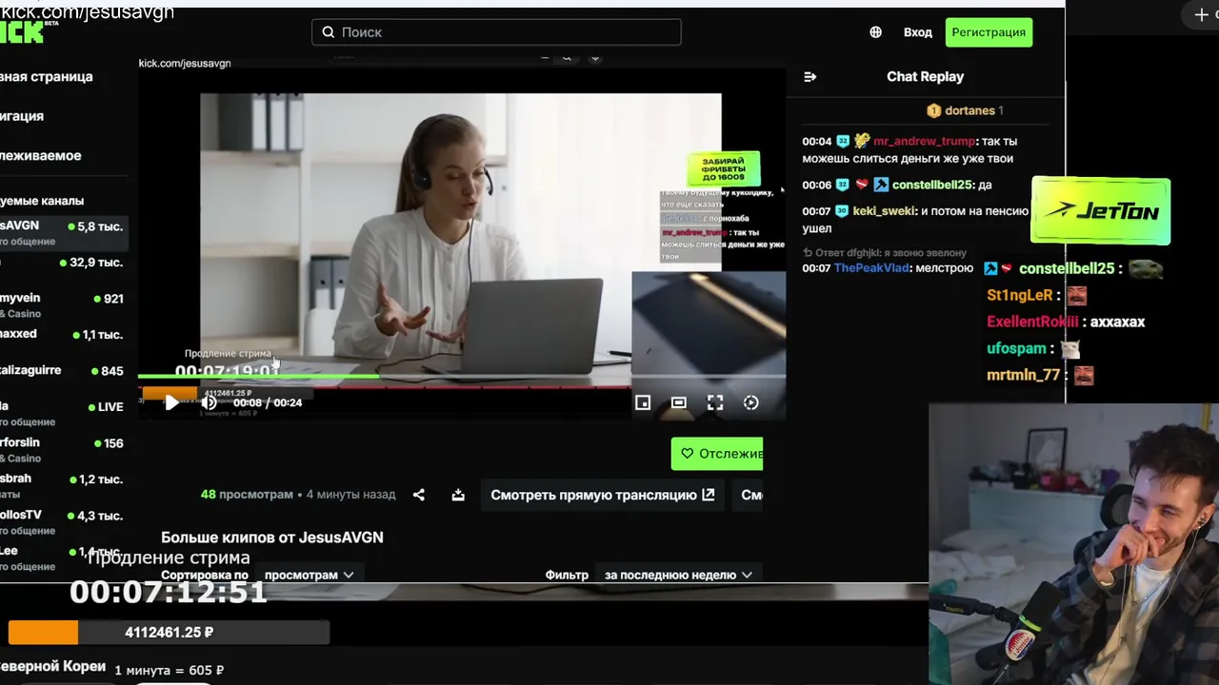Click the search magnifier icon
Viewport: 1219px width, 685px height.
[329, 32]
